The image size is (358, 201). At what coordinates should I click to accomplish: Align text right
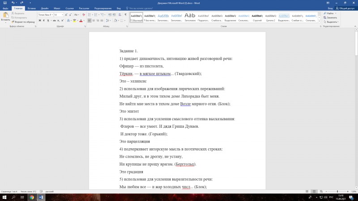[x=98, y=21]
